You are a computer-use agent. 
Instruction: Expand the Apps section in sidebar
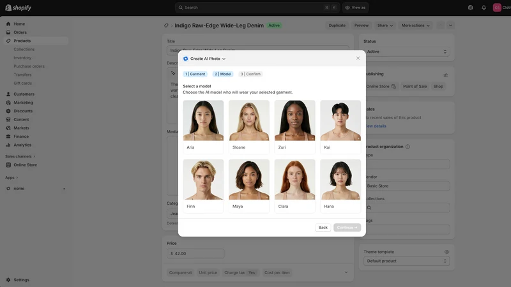click(x=11, y=178)
